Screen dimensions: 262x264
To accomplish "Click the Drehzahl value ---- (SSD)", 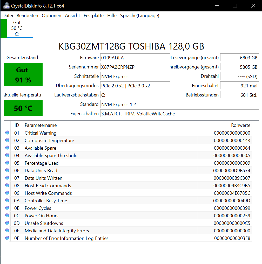I will [x=240, y=77].
